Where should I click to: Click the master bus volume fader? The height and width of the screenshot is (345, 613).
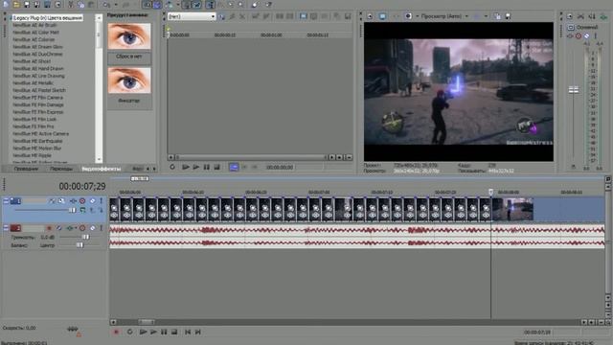[574, 90]
